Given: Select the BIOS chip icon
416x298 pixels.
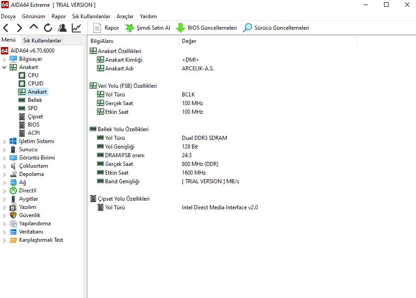Looking at the screenshot, I should point(22,125).
